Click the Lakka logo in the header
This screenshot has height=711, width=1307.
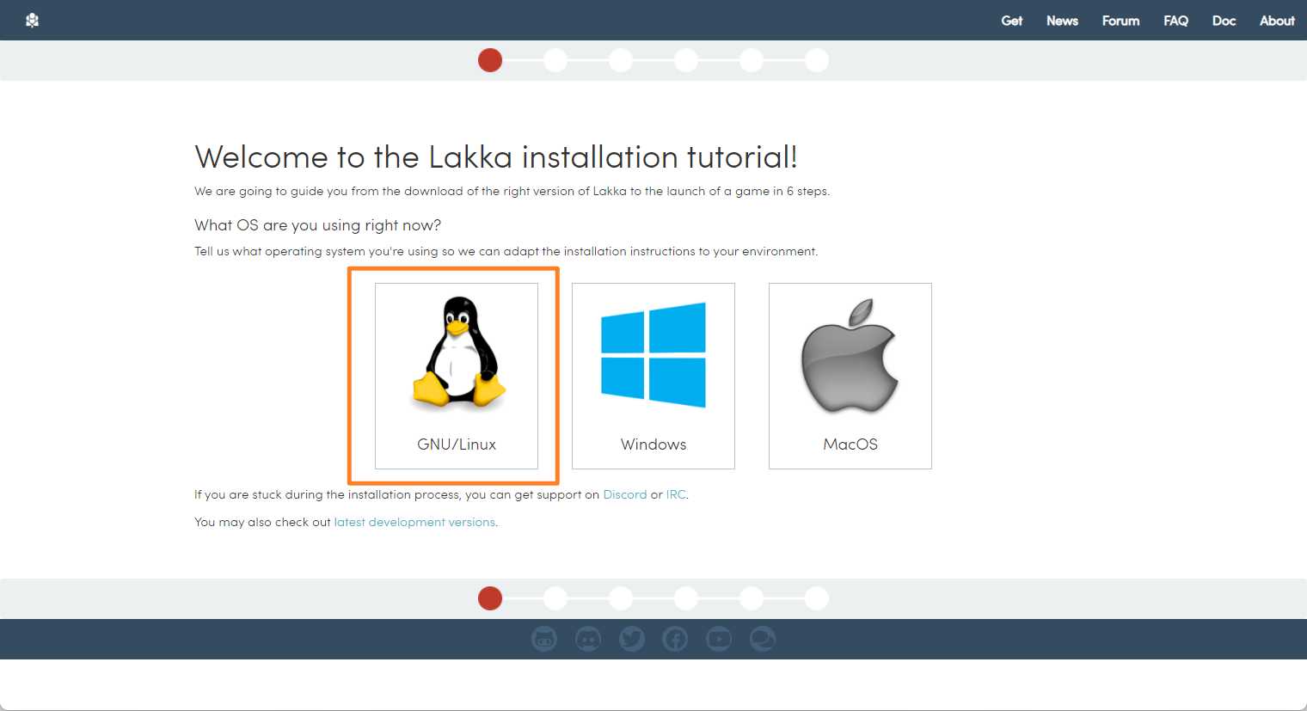[x=33, y=20]
